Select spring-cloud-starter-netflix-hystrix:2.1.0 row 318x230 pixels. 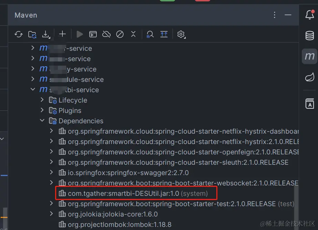click(178, 142)
